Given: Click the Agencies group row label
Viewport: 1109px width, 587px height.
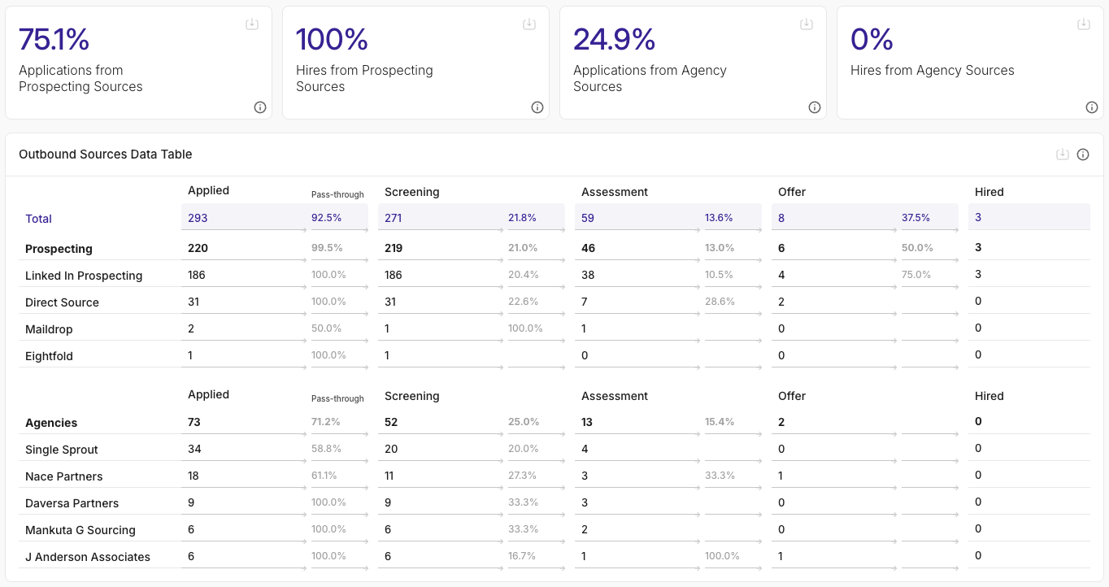Looking at the screenshot, I should coord(51,423).
